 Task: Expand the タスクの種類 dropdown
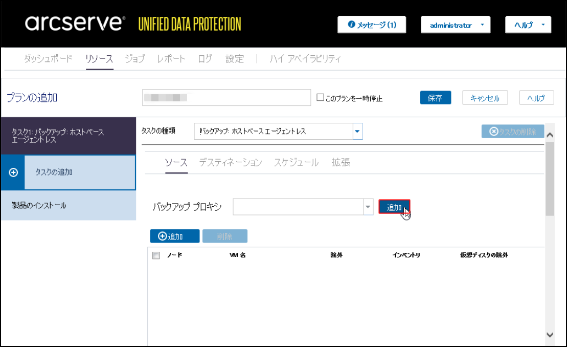pos(358,132)
